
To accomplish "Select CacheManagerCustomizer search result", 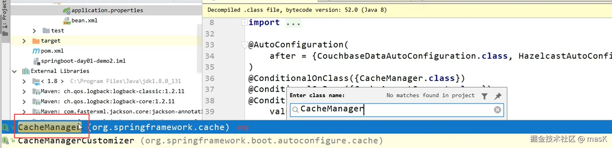I will click(x=76, y=141).
